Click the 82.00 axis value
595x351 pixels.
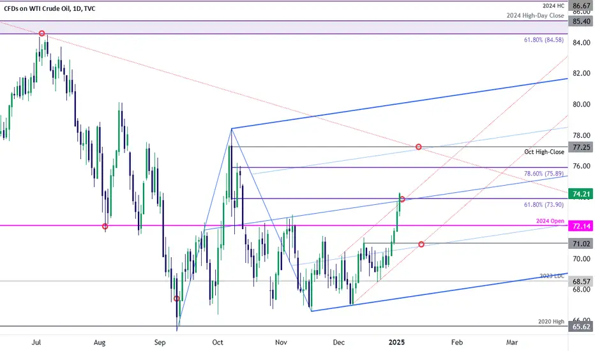[x=582, y=73]
